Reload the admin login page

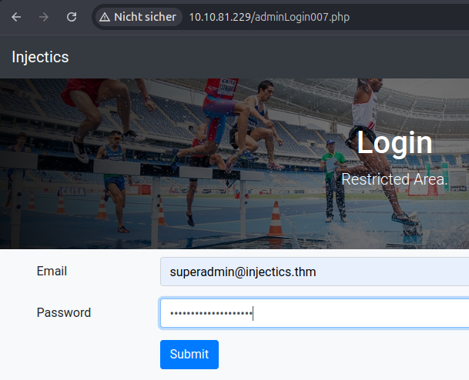[x=72, y=17]
